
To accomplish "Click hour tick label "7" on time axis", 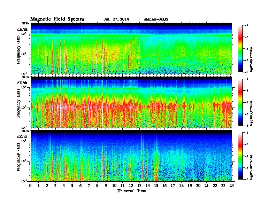I will (89, 186).
